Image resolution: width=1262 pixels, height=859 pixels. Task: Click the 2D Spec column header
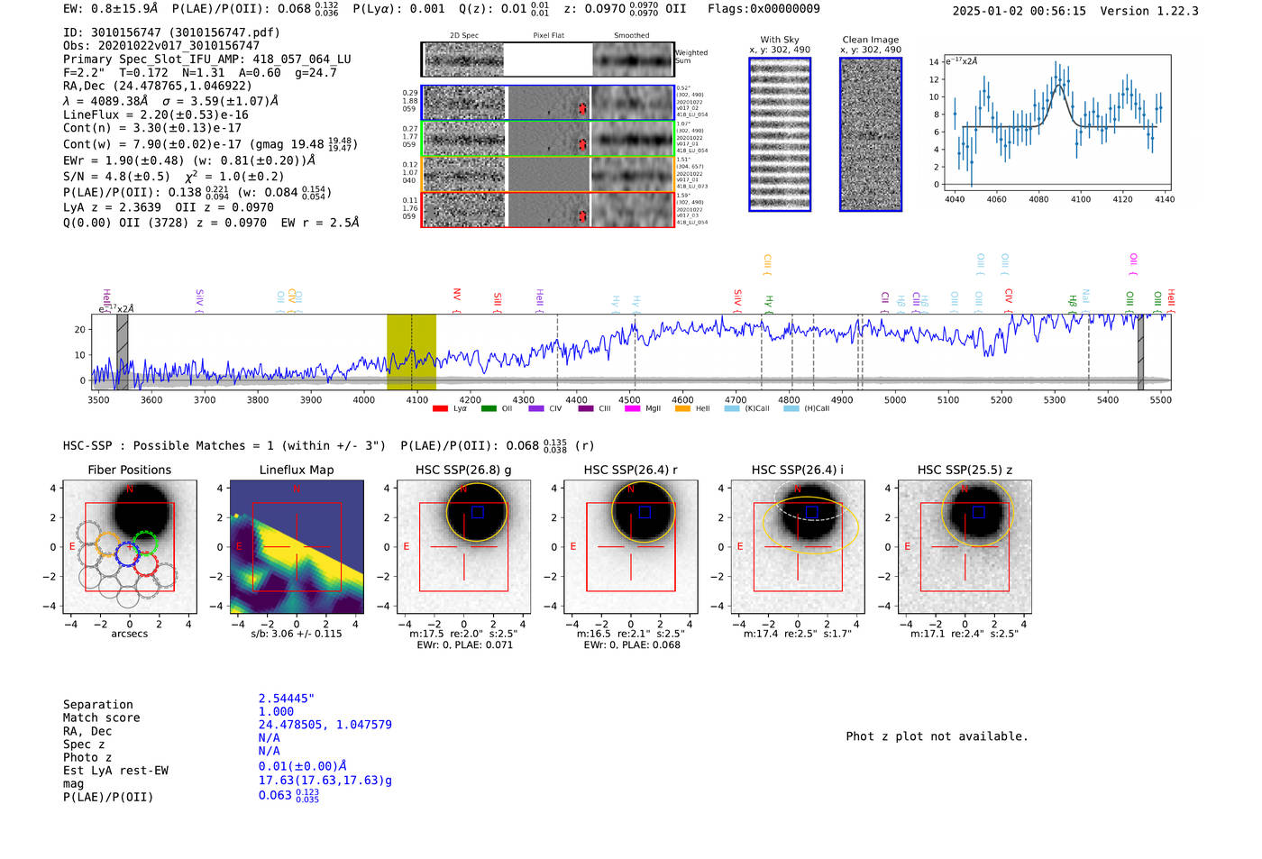point(464,36)
